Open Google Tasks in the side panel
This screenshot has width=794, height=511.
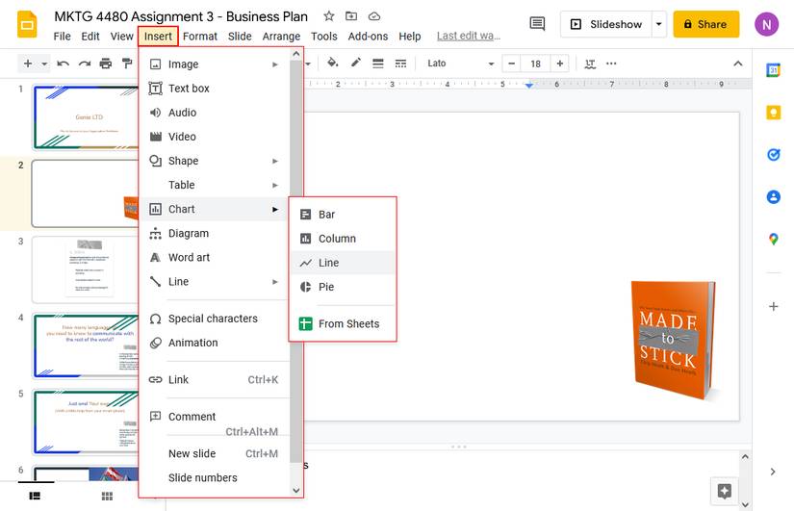coord(773,155)
